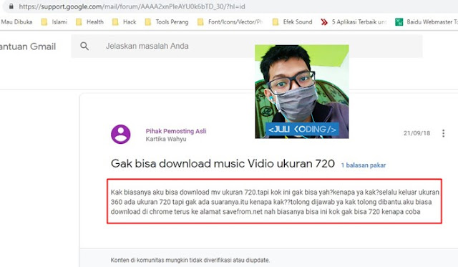
Task: Click the post date 21/09/18
Action: click(x=416, y=133)
